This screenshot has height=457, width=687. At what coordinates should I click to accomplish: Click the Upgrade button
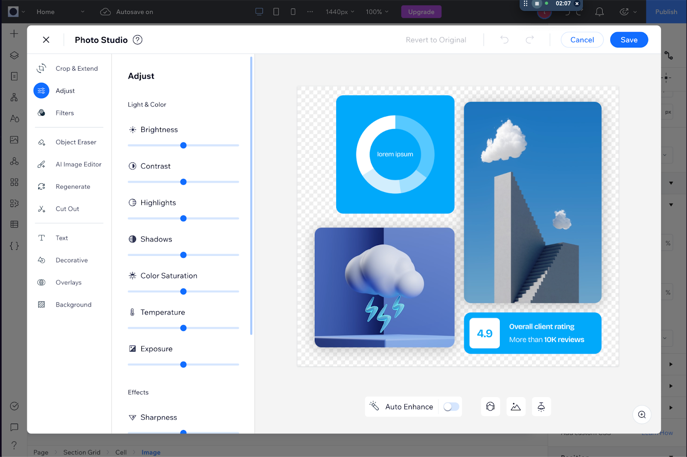click(x=421, y=12)
